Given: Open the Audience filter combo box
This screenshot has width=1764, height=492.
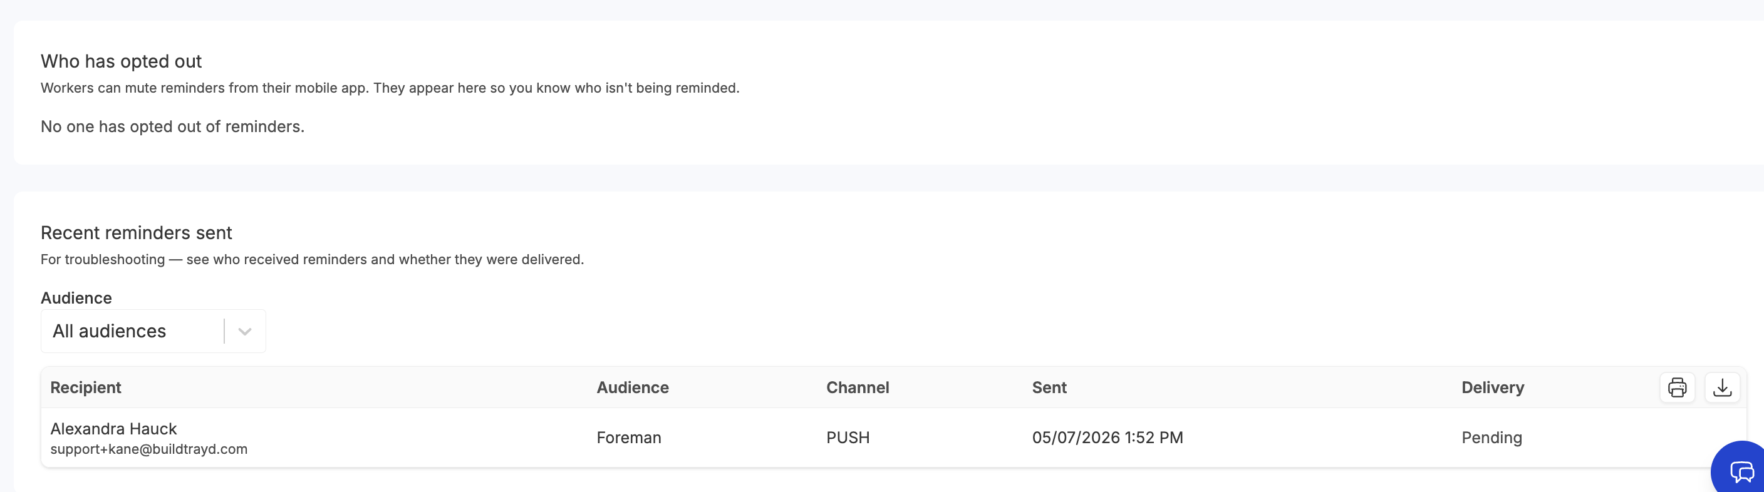Looking at the screenshot, I should (153, 331).
